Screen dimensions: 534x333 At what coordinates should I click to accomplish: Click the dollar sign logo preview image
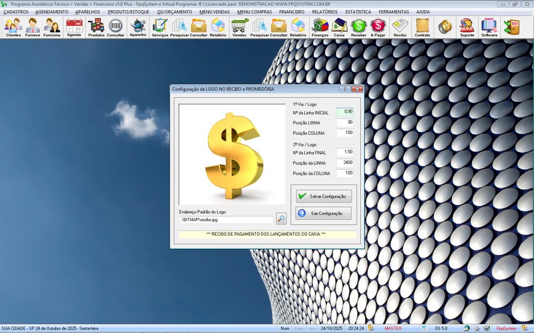click(232, 155)
